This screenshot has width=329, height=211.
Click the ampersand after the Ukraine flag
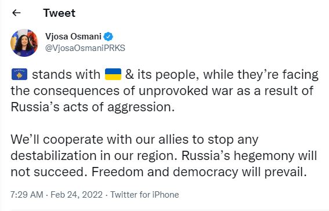click(x=129, y=75)
